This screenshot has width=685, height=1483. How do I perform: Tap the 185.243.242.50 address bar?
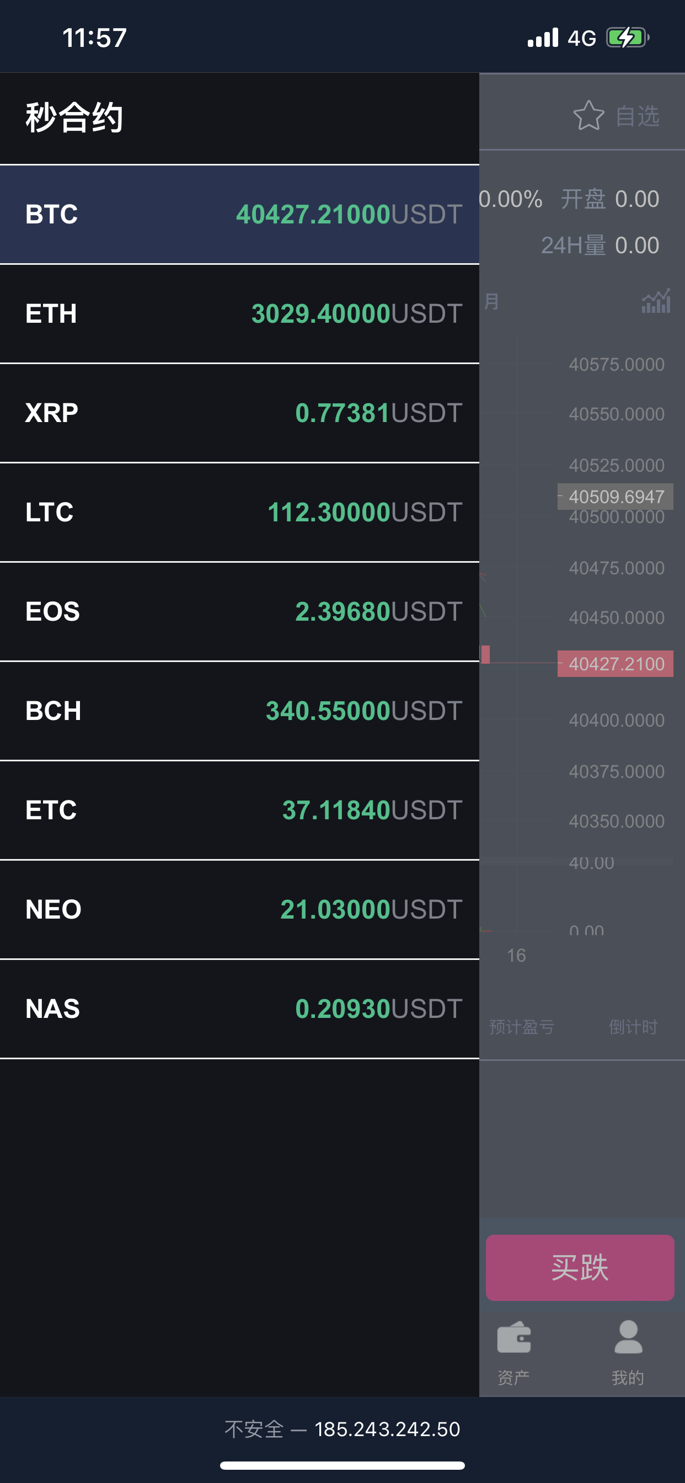pos(342,1429)
